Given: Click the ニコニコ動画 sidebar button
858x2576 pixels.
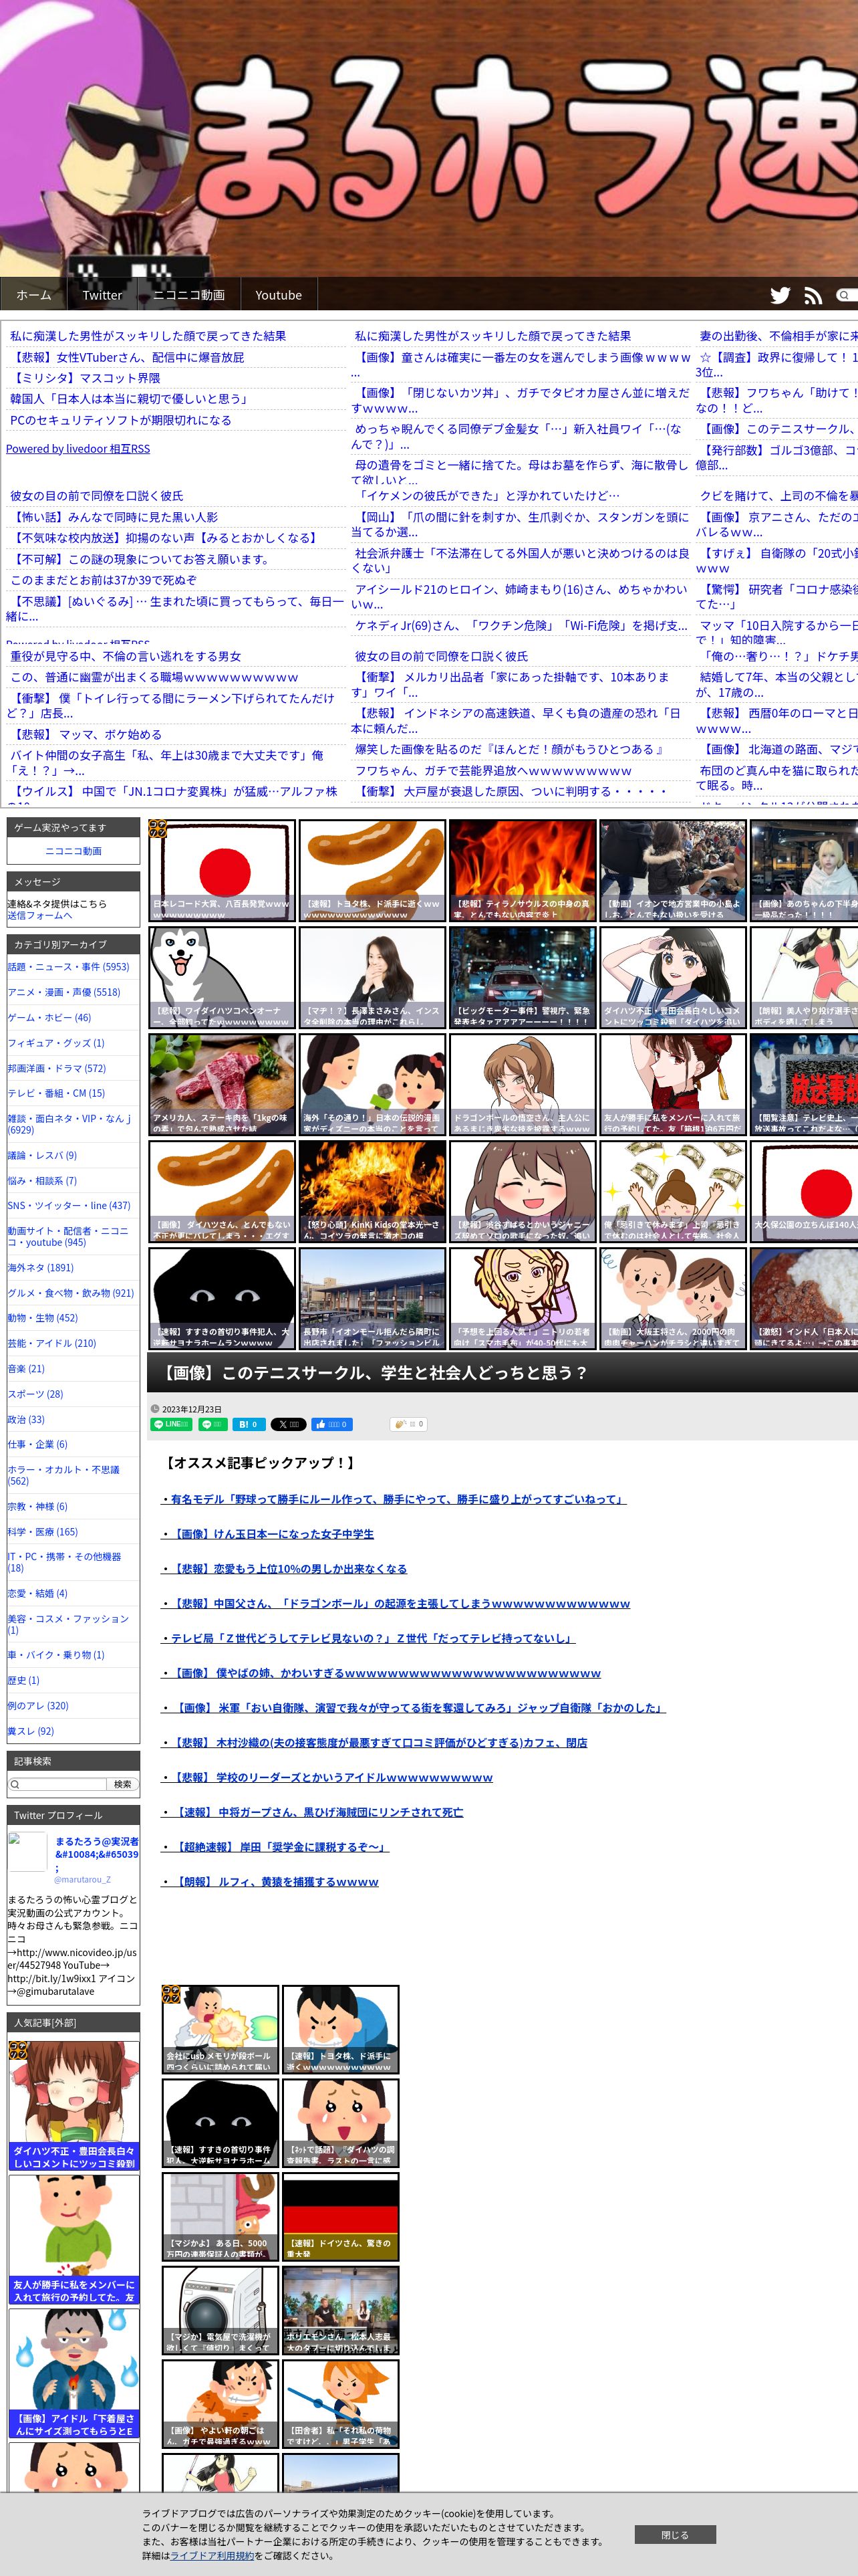Looking at the screenshot, I should point(74,851).
